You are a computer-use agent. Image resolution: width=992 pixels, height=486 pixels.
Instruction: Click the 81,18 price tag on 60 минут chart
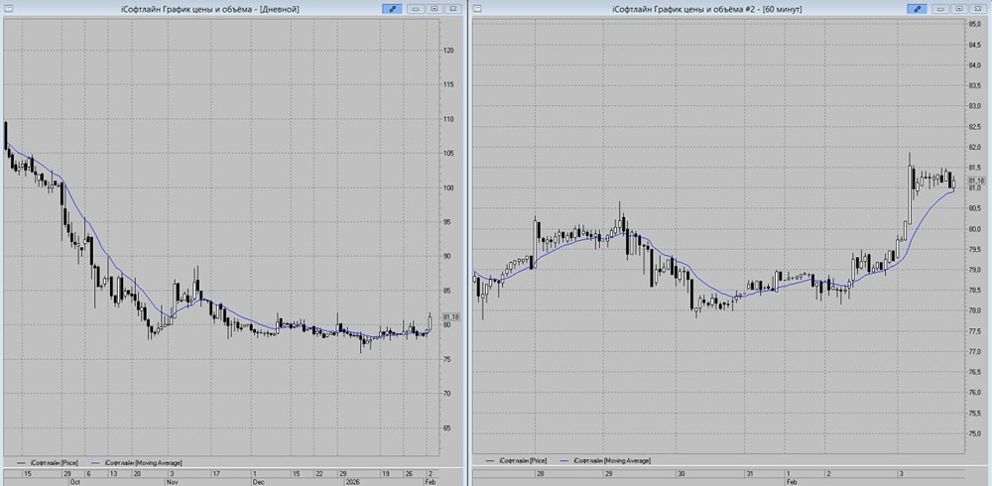tap(976, 181)
